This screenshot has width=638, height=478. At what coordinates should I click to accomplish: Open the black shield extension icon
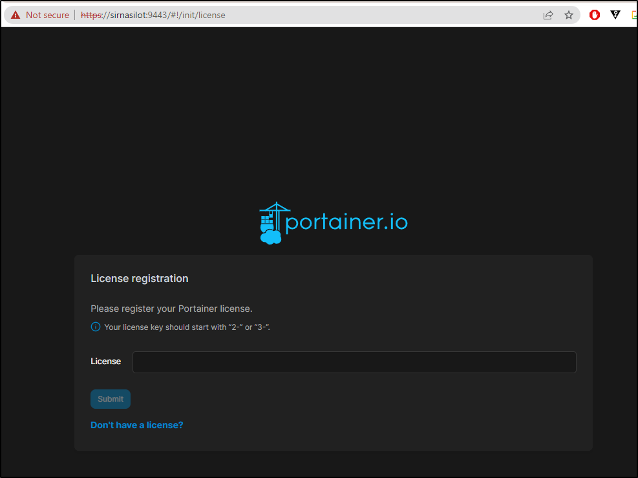[x=615, y=15]
